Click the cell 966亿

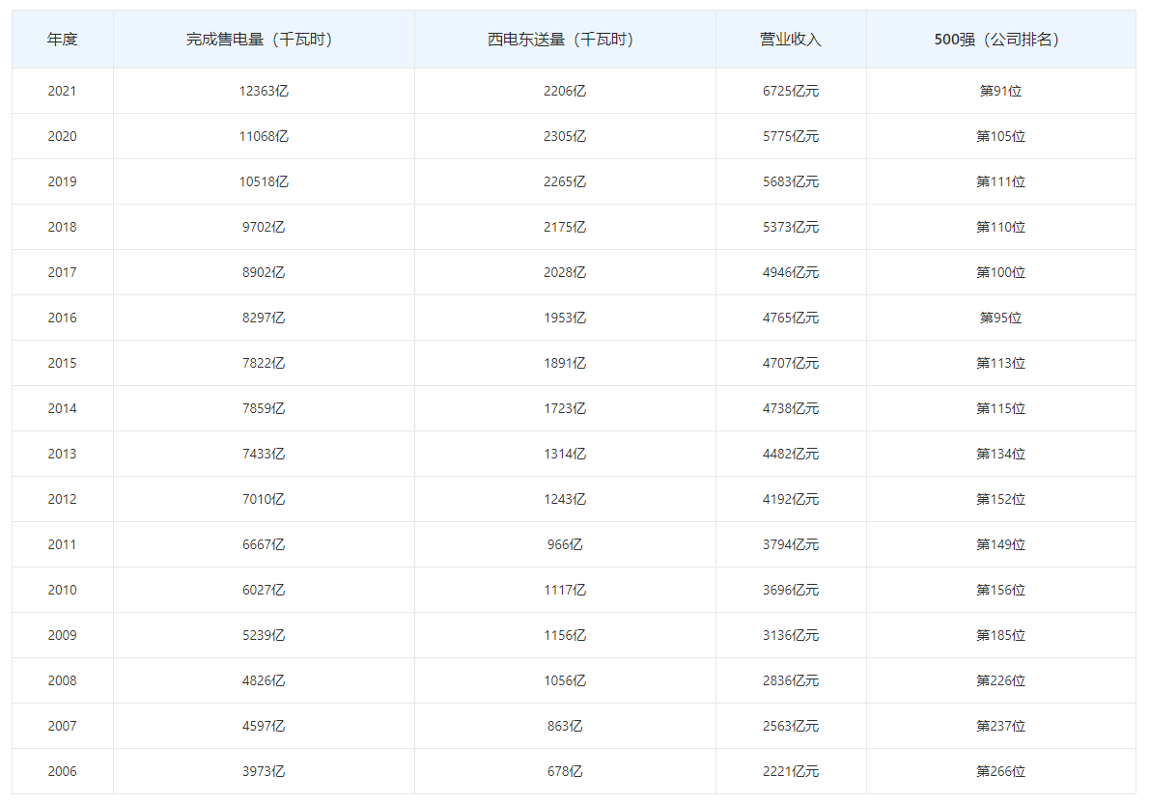566,545
